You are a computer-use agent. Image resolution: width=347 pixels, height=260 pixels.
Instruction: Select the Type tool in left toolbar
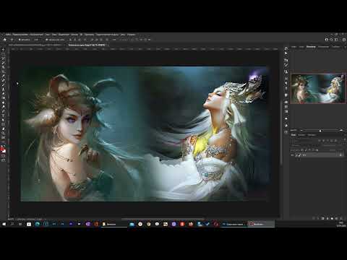pyautogui.click(x=4, y=116)
